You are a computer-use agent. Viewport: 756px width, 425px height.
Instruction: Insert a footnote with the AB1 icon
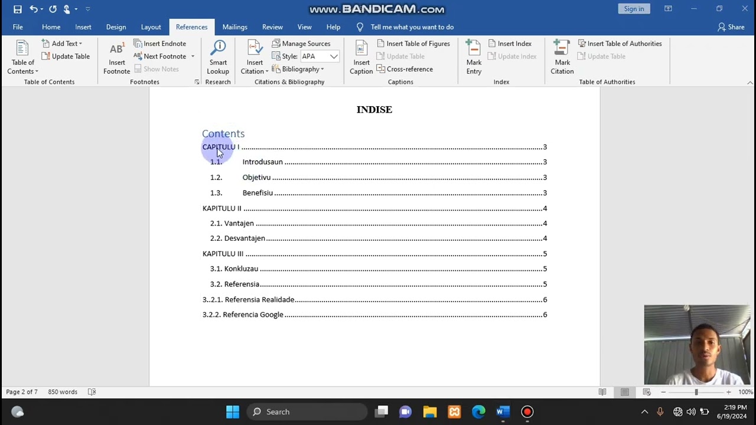point(116,58)
